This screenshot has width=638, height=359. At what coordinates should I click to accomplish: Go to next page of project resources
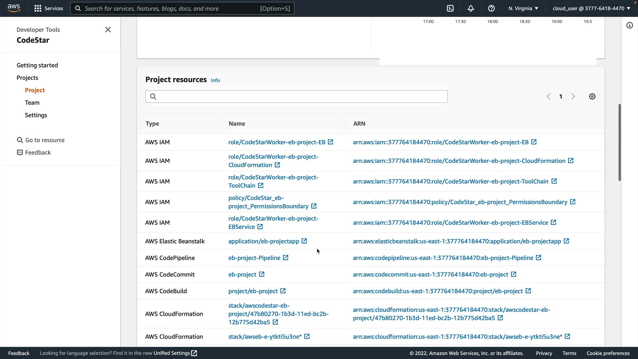click(573, 96)
